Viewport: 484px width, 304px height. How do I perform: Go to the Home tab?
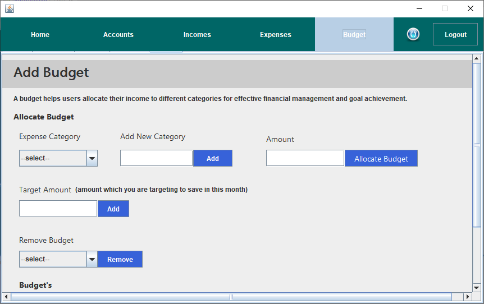coord(40,35)
